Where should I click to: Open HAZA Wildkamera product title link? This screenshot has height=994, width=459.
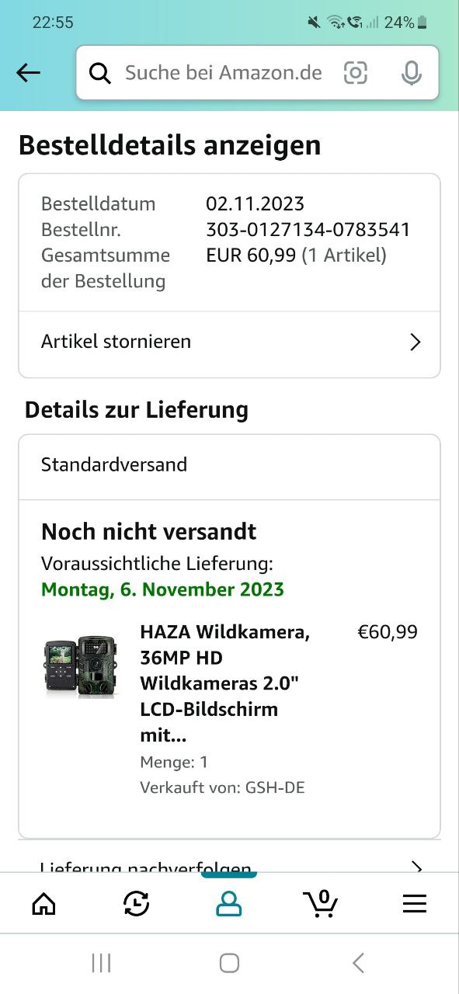click(x=224, y=683)
